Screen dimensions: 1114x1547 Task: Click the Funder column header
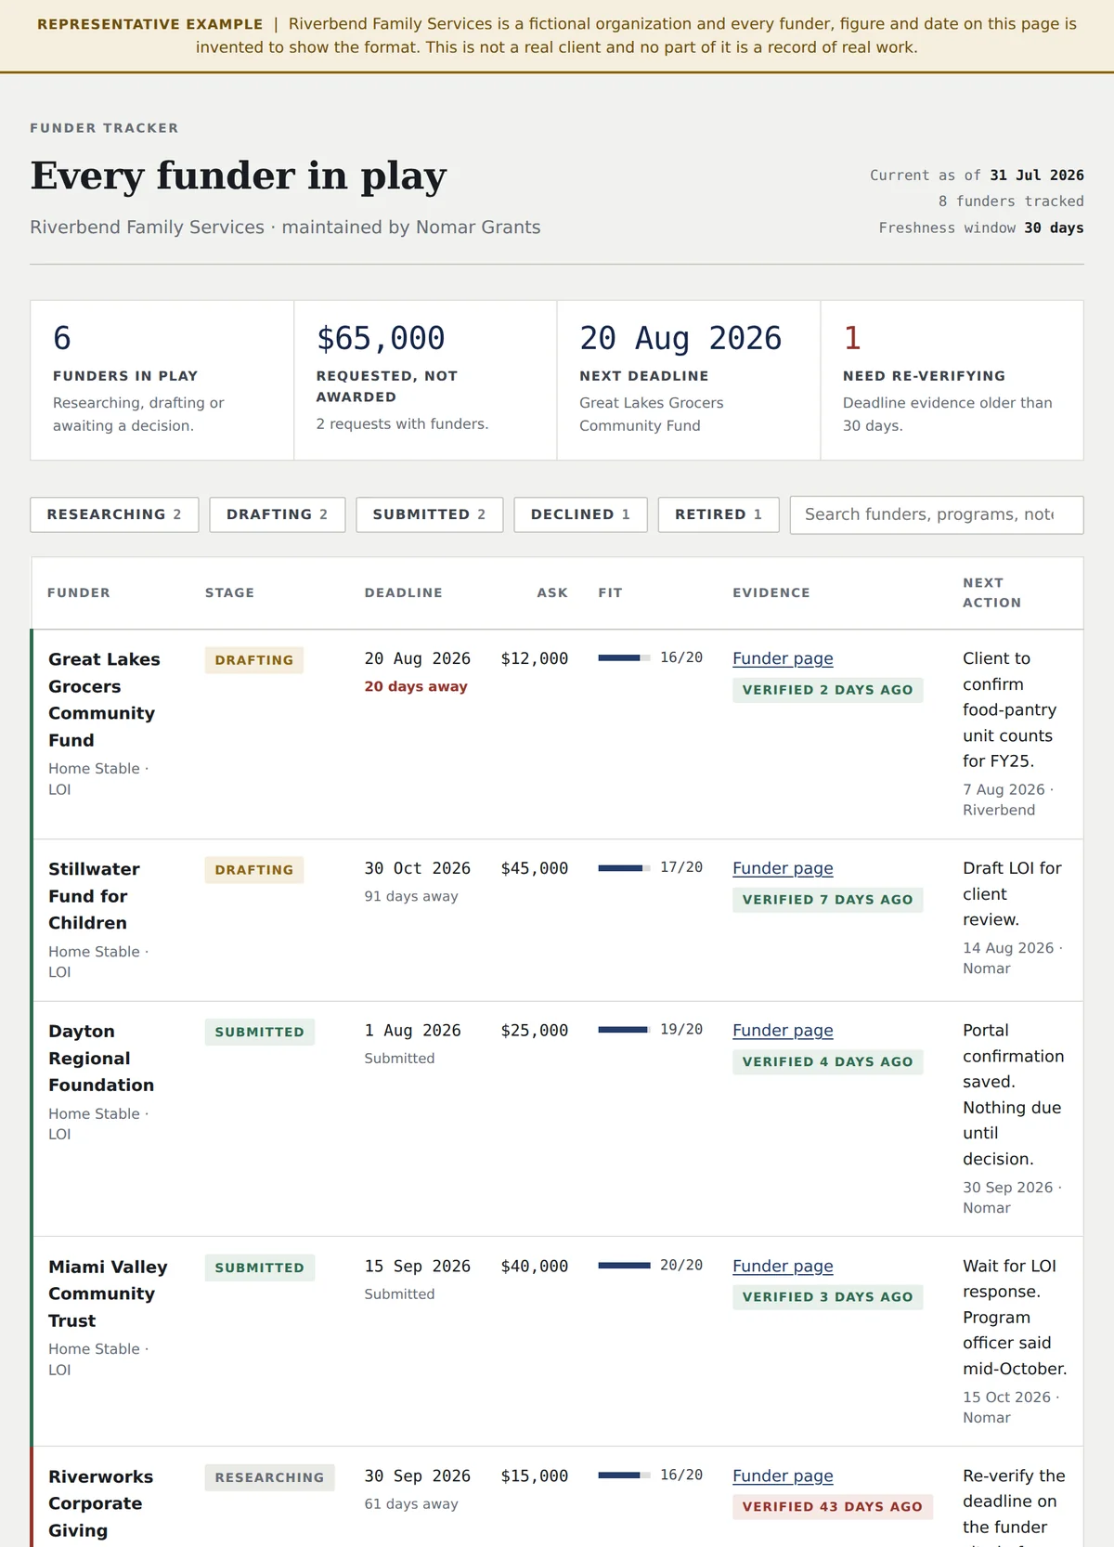[79, 592]
